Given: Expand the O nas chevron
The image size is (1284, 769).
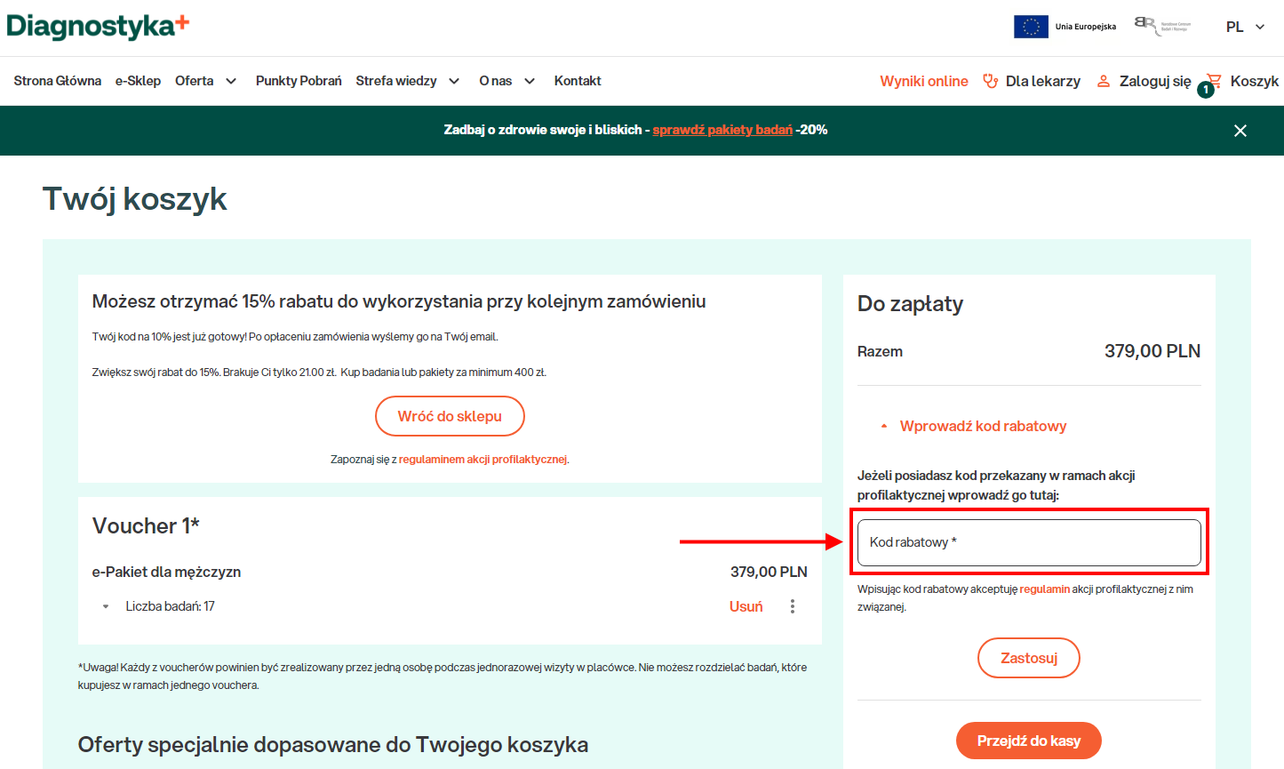Looking at the screenshot, I should tap(530, 81).
